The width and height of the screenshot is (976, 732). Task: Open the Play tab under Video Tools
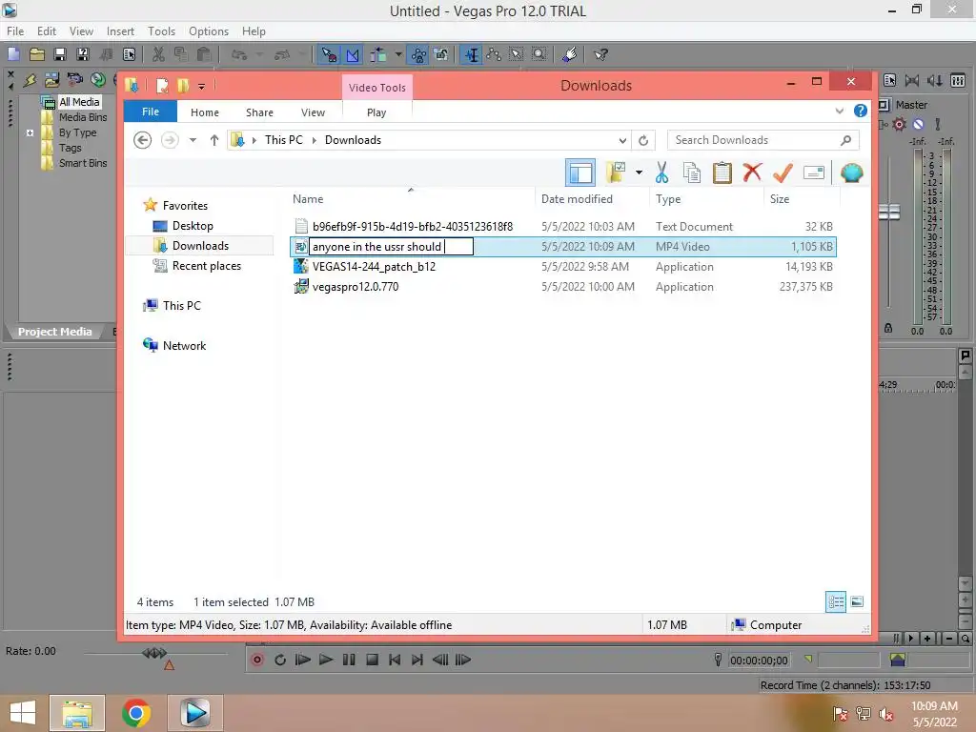coord(376,112)
